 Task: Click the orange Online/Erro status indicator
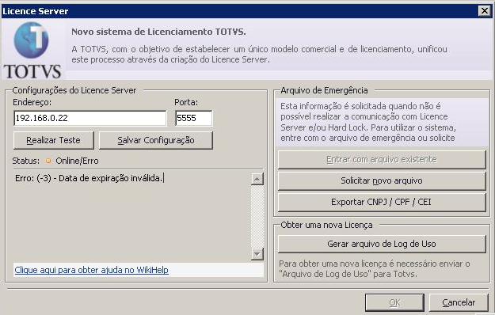[x=48, y=161]
